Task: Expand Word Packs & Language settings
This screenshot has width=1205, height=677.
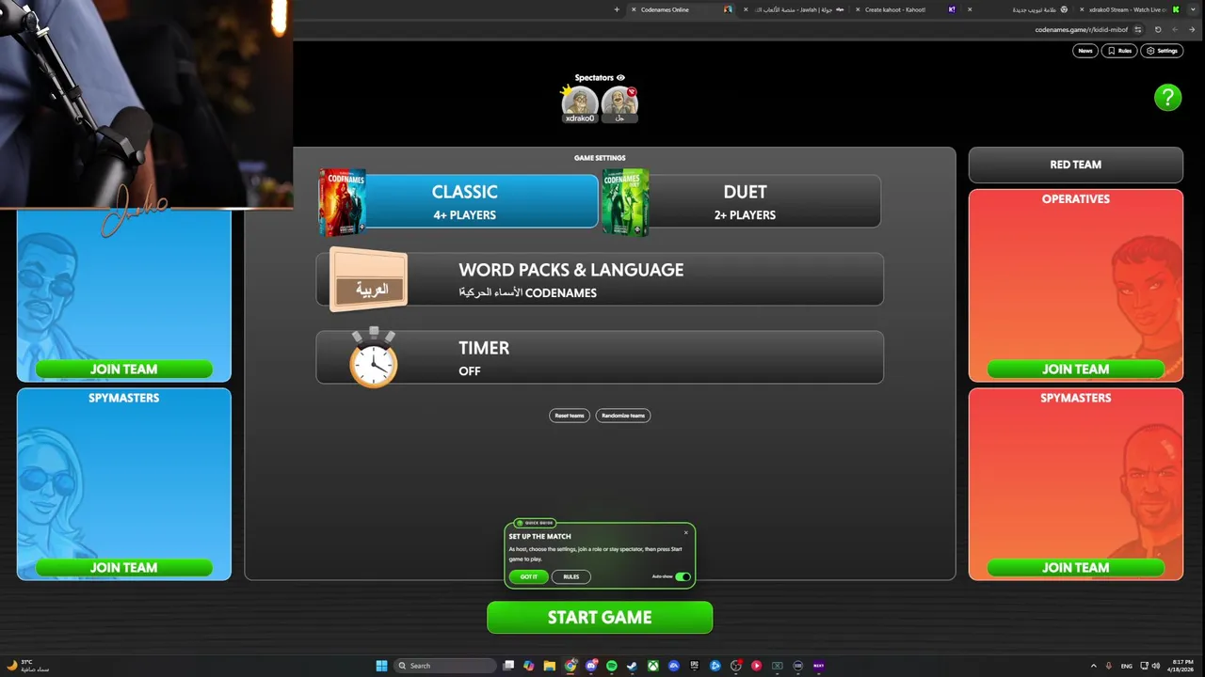Action: pyautogui.click(x=600, y=279)
